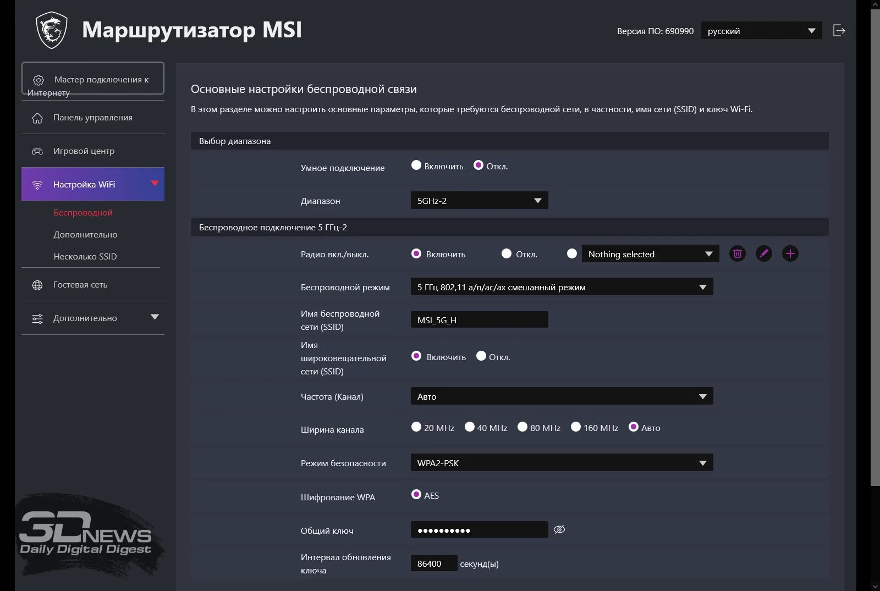Viewport: 880px width, 591px height.
Task: Open the Частота (Канал) dropdown
Action: (562, 396)
